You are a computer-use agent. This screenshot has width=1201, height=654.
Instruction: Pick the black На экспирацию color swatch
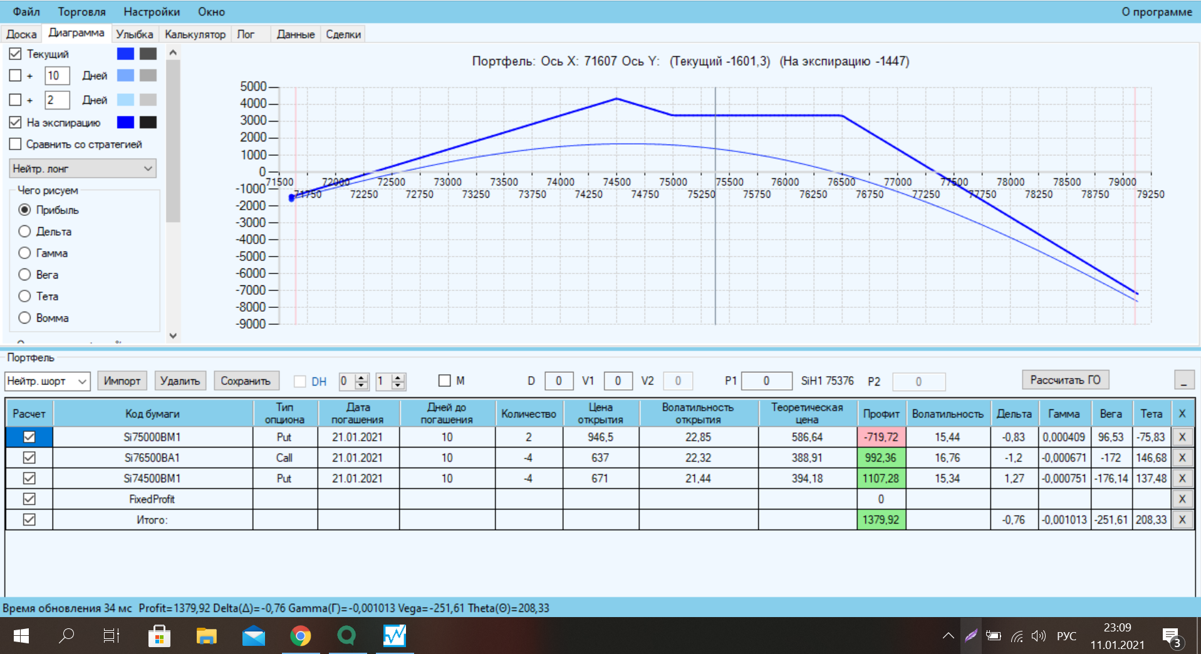pos(148,123)
